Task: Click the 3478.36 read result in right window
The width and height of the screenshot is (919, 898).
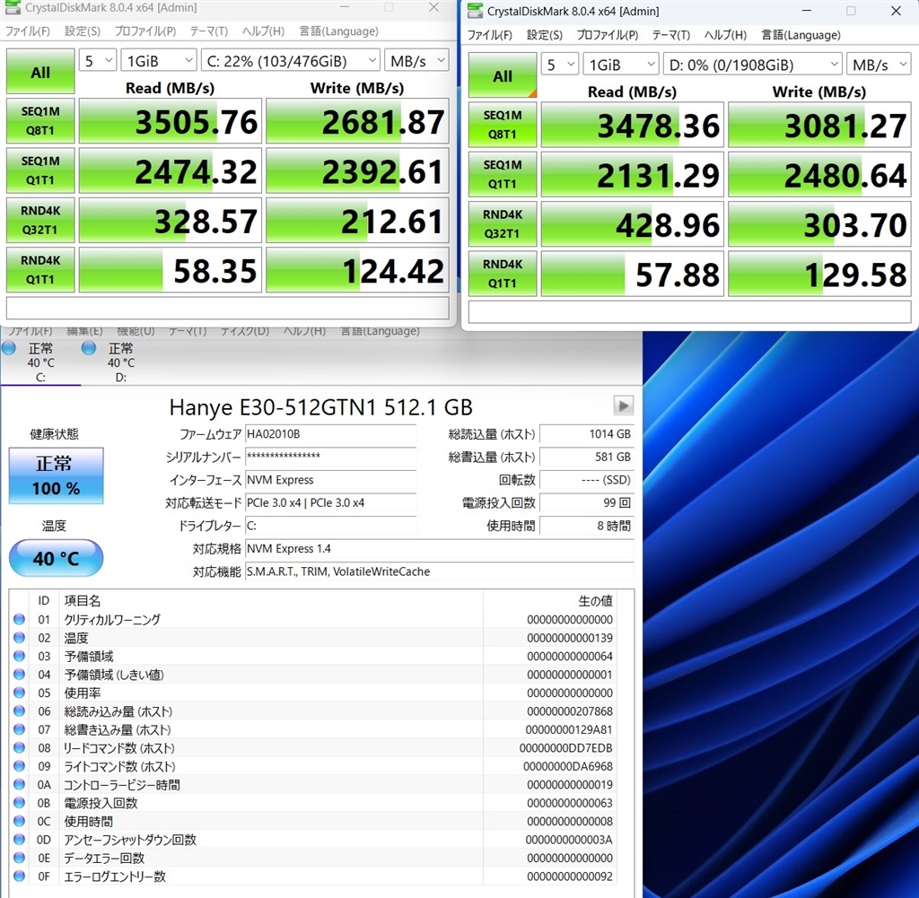Action: (633, 125)
